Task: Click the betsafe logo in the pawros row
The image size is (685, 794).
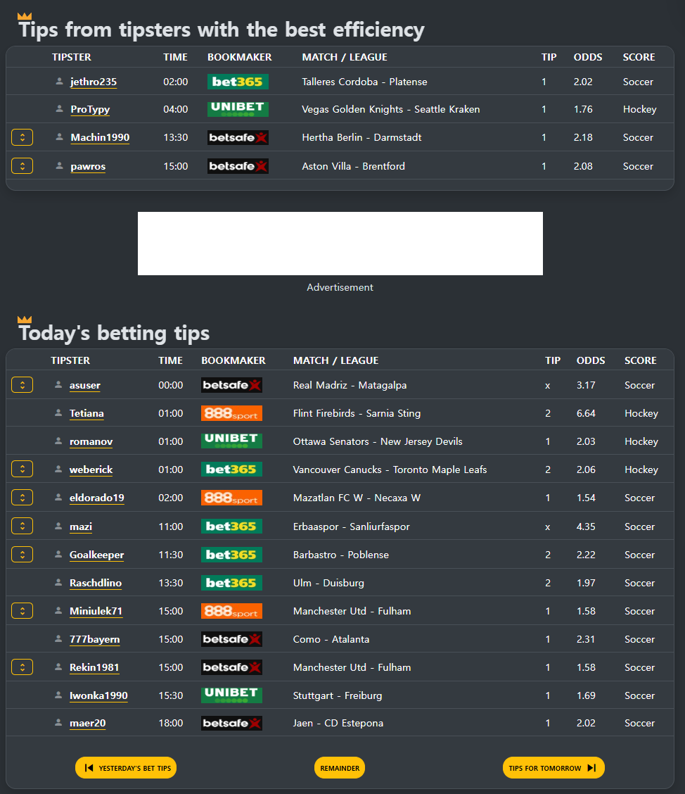Action: pyautogui.click(x=238, y=166)
